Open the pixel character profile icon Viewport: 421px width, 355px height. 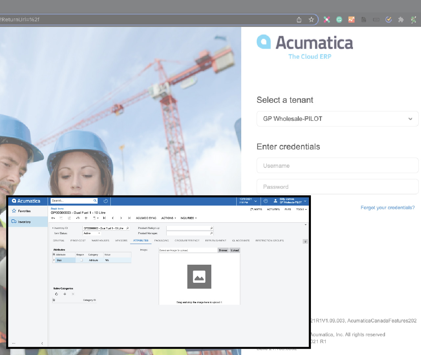pyautogui.click(x=413, y=20)
